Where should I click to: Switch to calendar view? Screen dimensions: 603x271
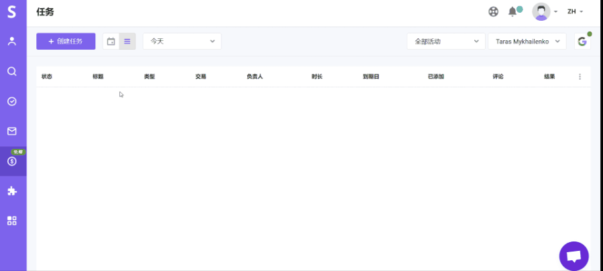tap(111, 41)
